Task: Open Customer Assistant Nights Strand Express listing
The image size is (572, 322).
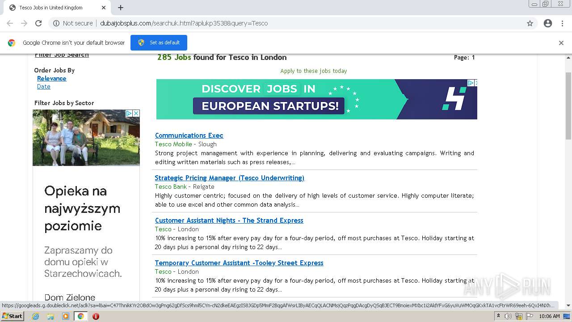Action: tap(229, 220)
